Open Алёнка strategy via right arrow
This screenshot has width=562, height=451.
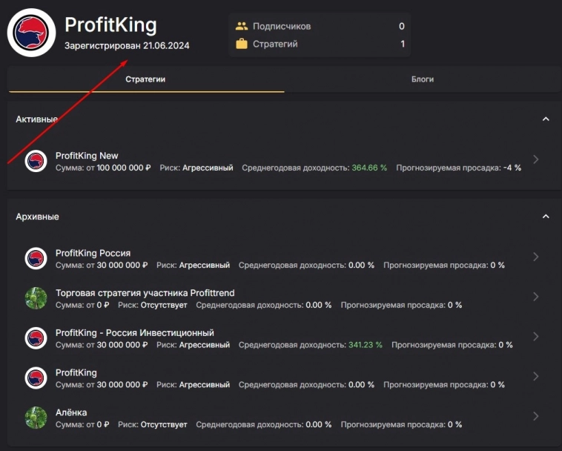click(x=536, y=417)
